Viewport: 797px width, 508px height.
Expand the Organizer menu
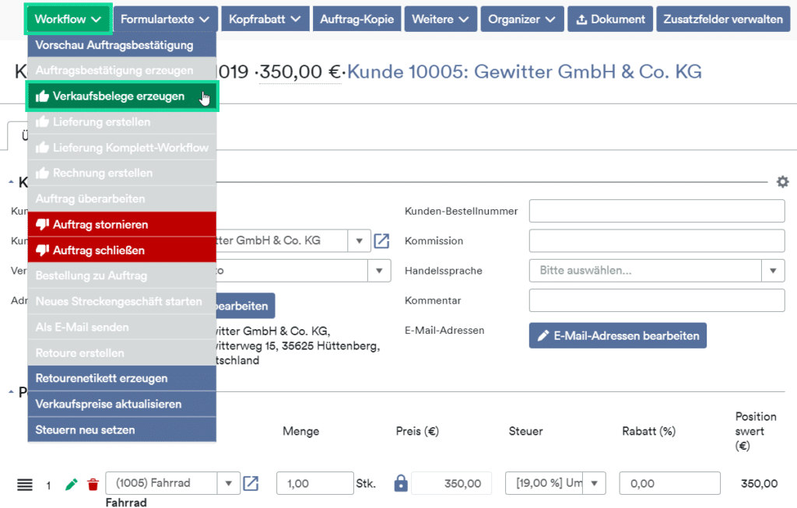pyautogui.click(x=521, y=19)
